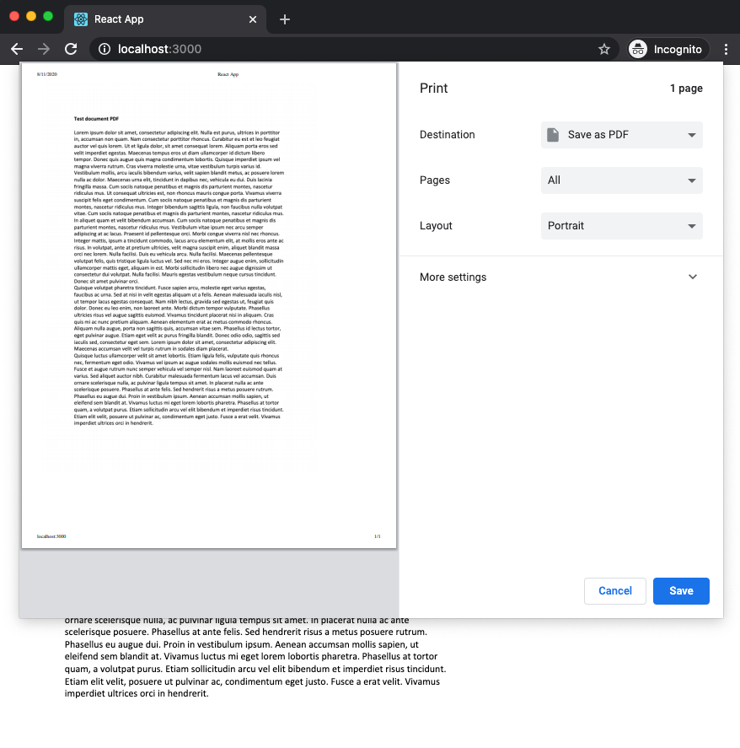This screenshot has height=748, width=740.
Task: Click the site info icon in address bar
Action: (104, 49)
